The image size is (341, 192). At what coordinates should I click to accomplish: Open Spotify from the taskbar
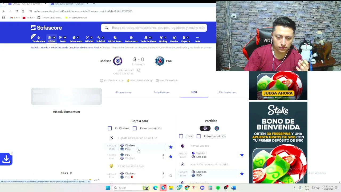point(218,188)
